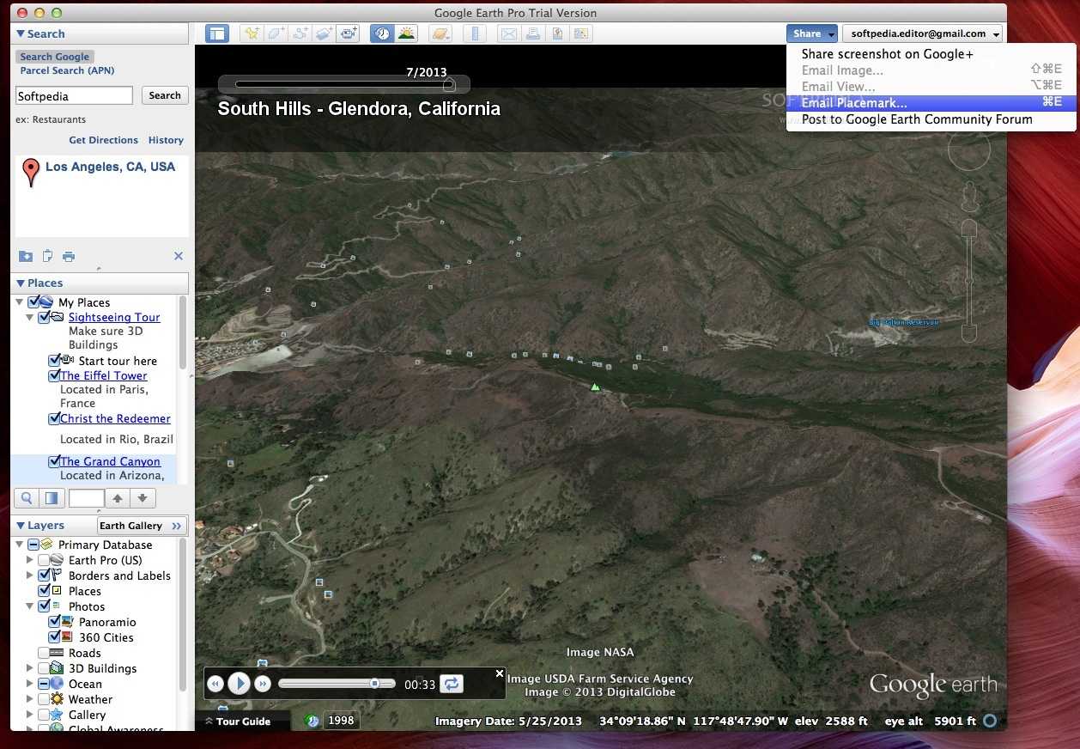
Task: Enable the 3D Buildings layer checkbox
Action: click(44, 668)
